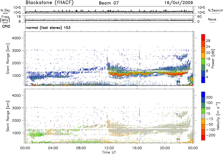Viewport: 223px width, 154px height.
Task: Click the 2000 tick of the power panel
Action: 16,63
